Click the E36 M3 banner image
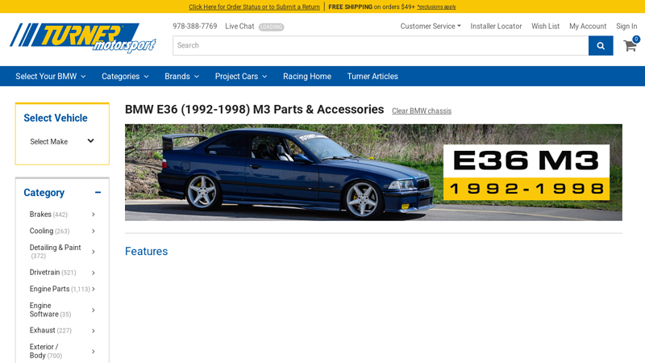Viewport: 645px width, 363px height. [x=373, y=173]
